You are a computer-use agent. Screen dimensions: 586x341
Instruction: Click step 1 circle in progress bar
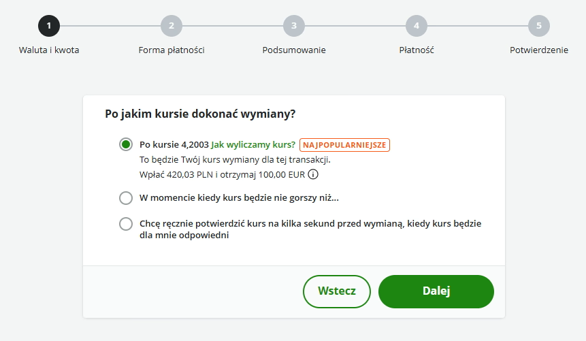tap(49, 27)
